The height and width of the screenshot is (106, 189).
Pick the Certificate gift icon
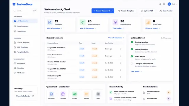point(63,94)
